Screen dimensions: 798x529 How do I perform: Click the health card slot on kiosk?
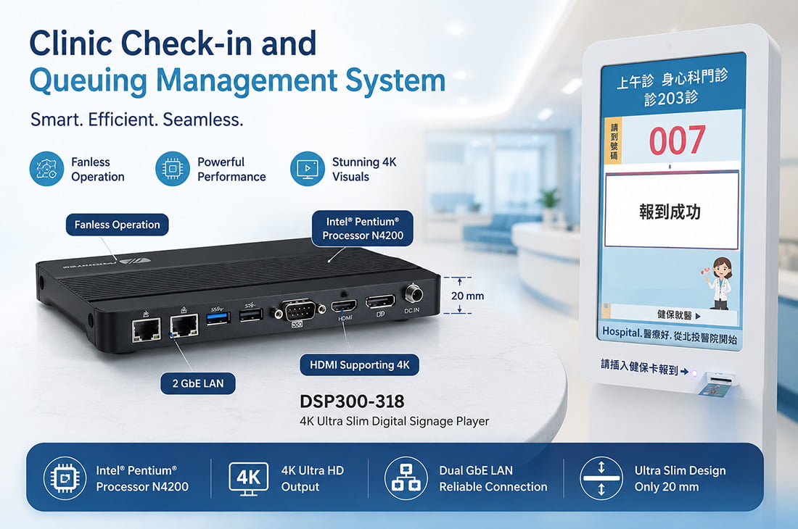[720, 379]
